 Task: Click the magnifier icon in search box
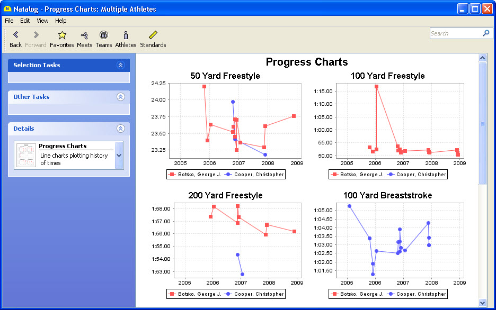(486, 33)
